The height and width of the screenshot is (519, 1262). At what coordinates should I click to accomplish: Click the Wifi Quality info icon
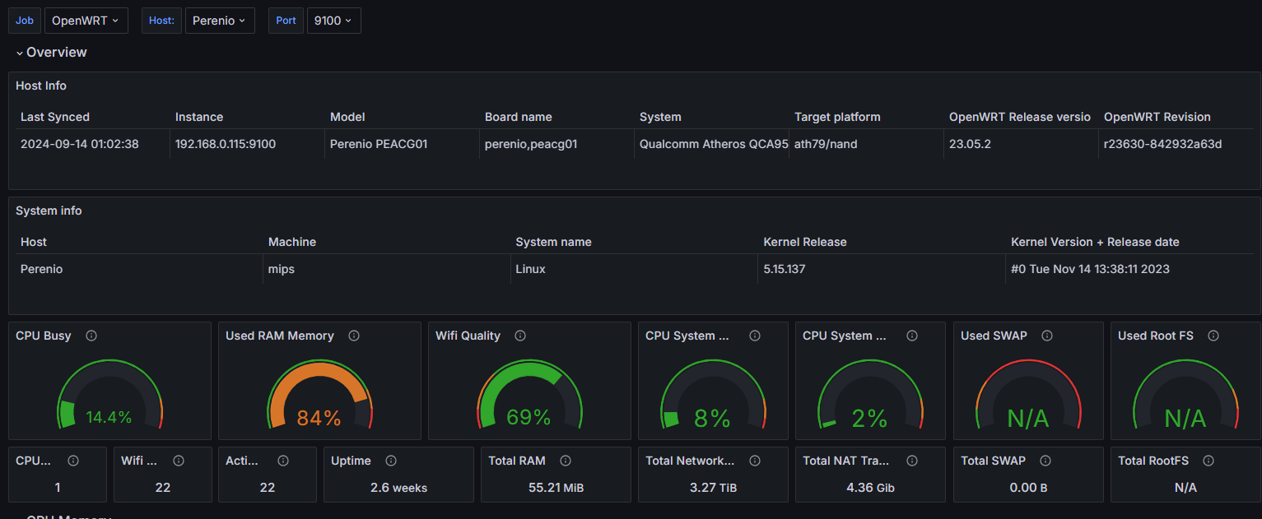520,336
